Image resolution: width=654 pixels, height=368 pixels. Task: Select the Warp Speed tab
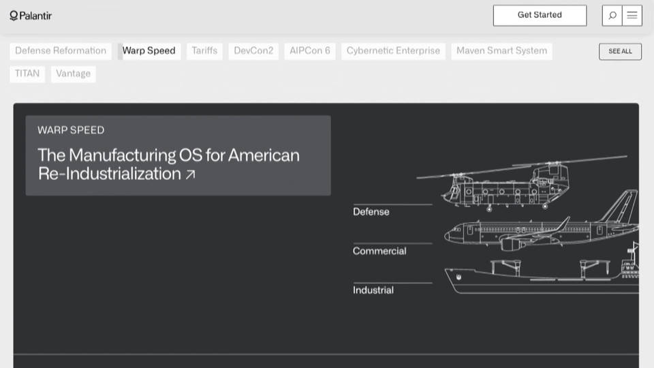click(149, 51)
